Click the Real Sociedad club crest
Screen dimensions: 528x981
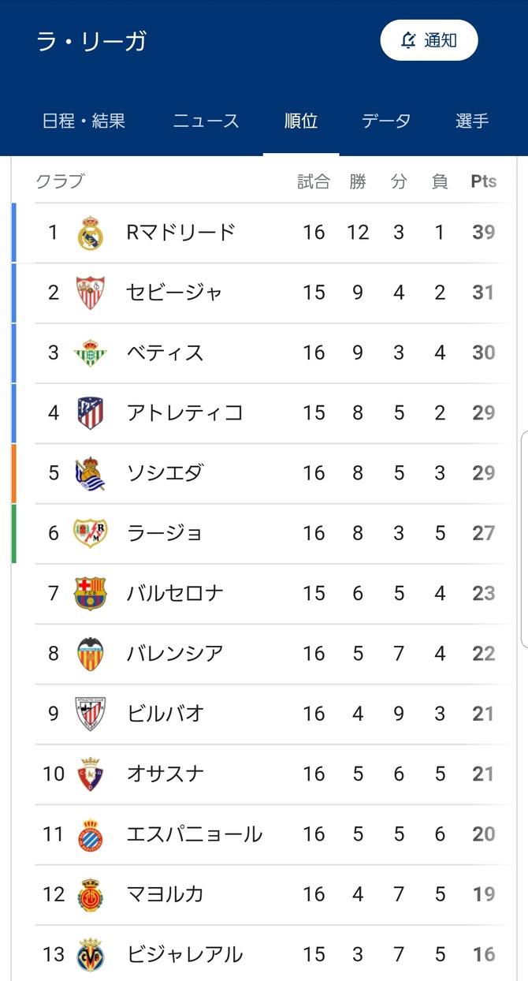[90, 473]
